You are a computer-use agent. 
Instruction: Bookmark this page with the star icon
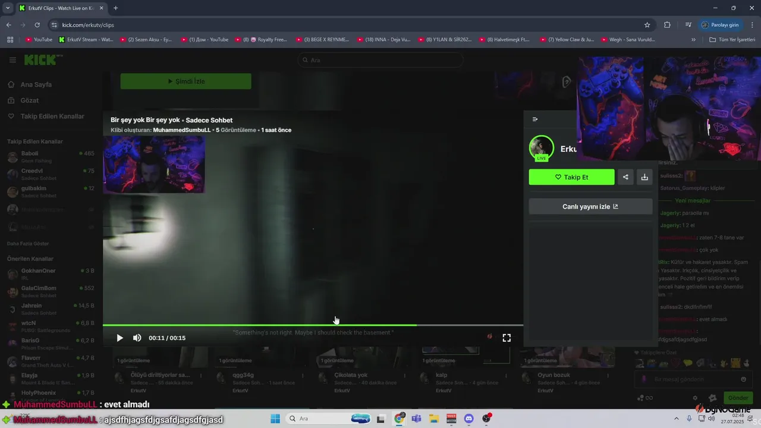point(647,25)
